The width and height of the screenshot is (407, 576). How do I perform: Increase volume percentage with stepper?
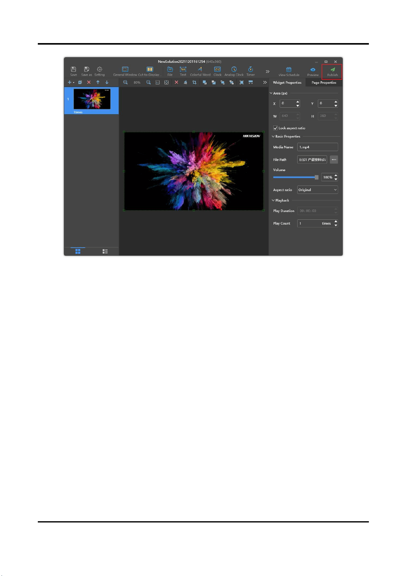point(336,175)
